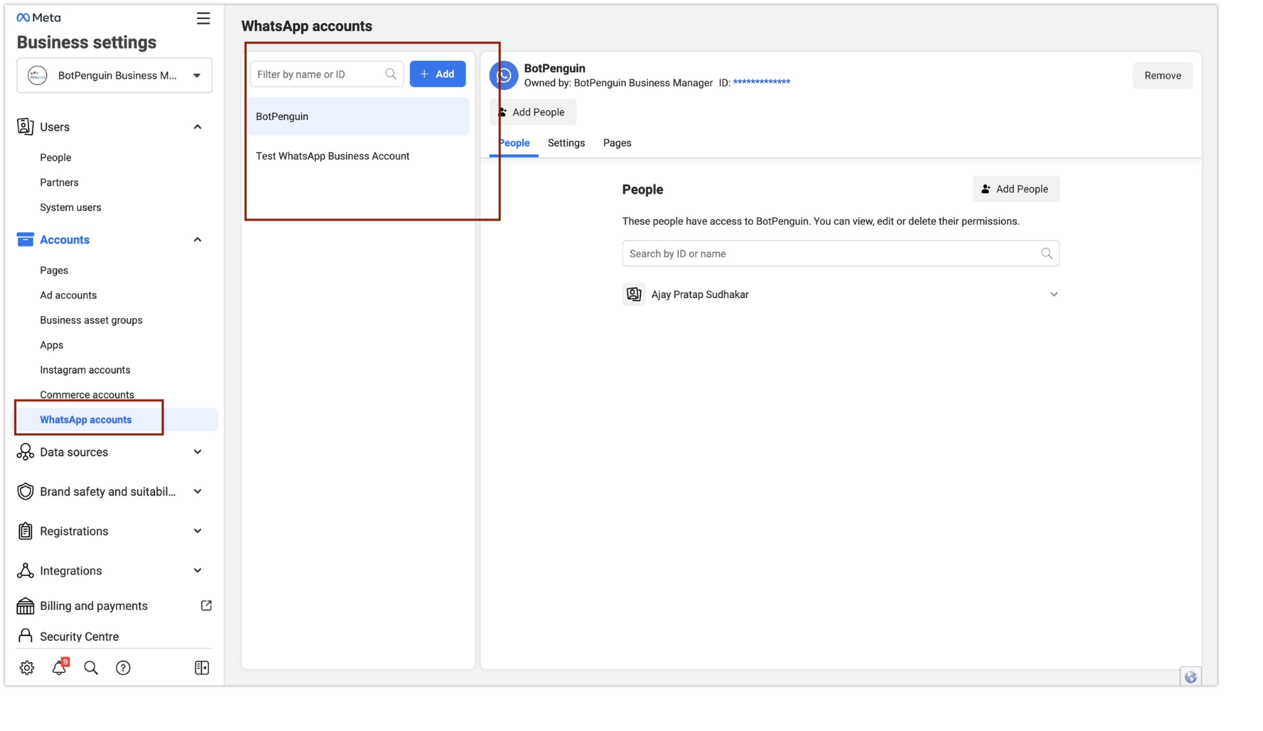1263x731 pixels.
Task: Click the masked account ID link
Action: [761, 83]
